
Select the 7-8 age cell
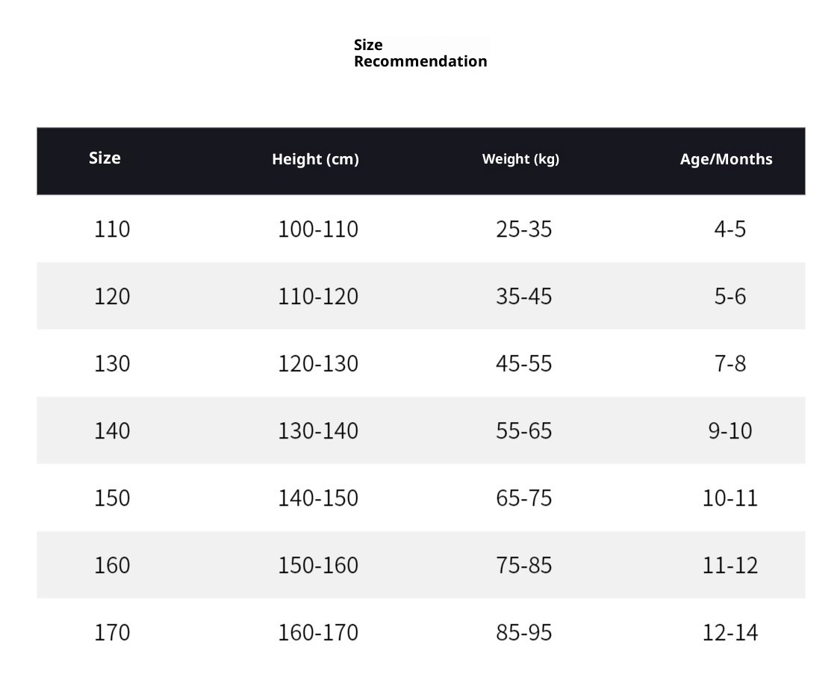click(x=729, y=363)
